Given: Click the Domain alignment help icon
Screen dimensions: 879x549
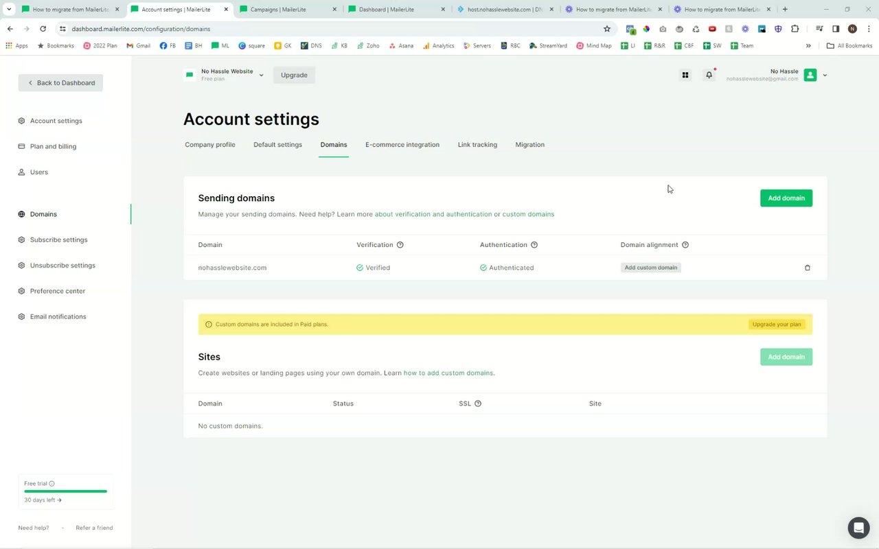Looking at the screenshot, I should (x=685, y=245).
